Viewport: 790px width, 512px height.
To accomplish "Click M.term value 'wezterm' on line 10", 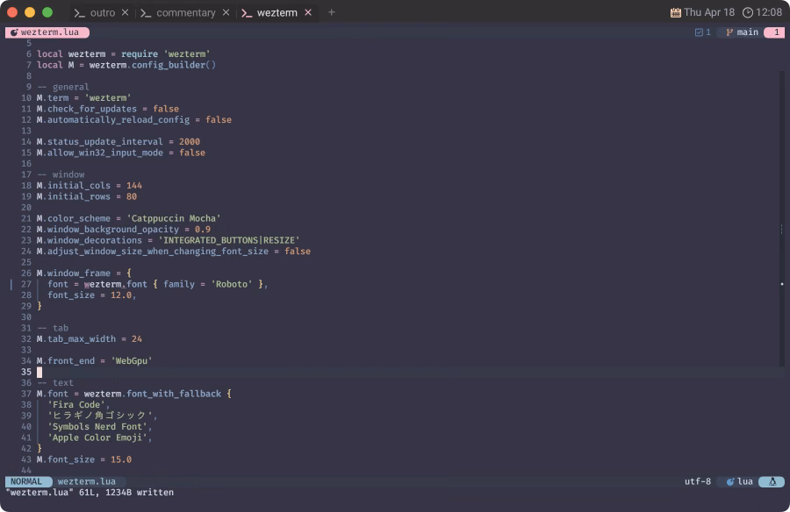I will point(108,98).
